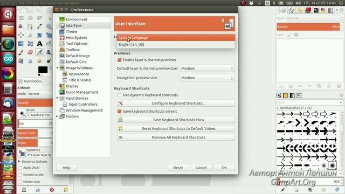
Task: Switch to Brushes tab icon in right dock
Action: tap(279, 95)
